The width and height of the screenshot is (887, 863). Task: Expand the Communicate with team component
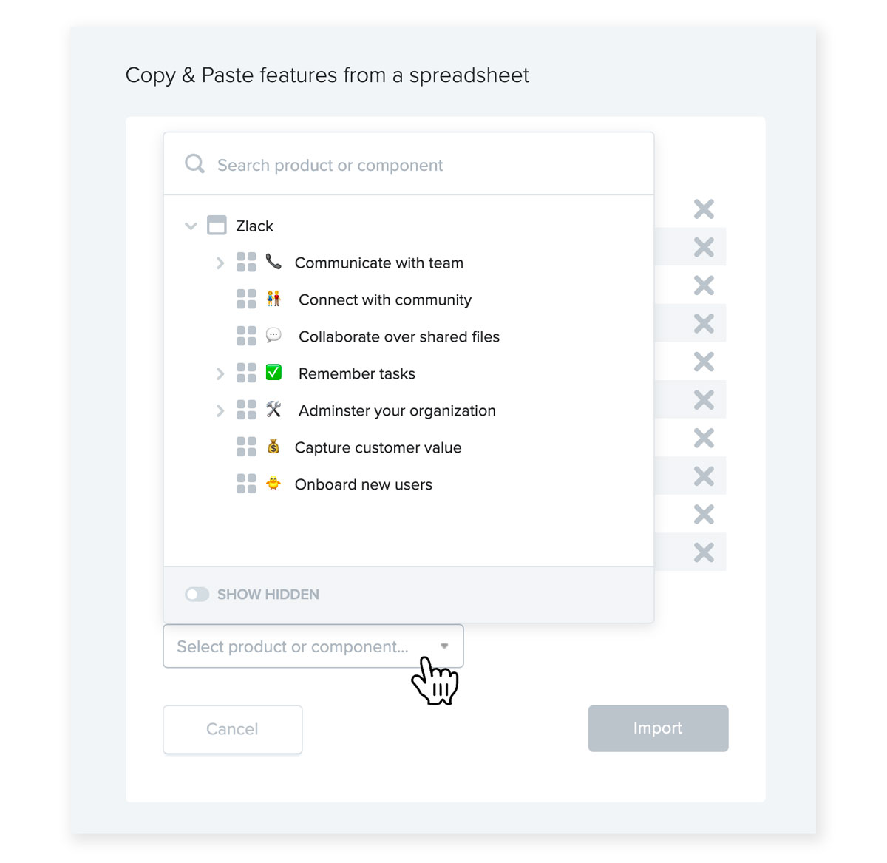coord(220,263)
